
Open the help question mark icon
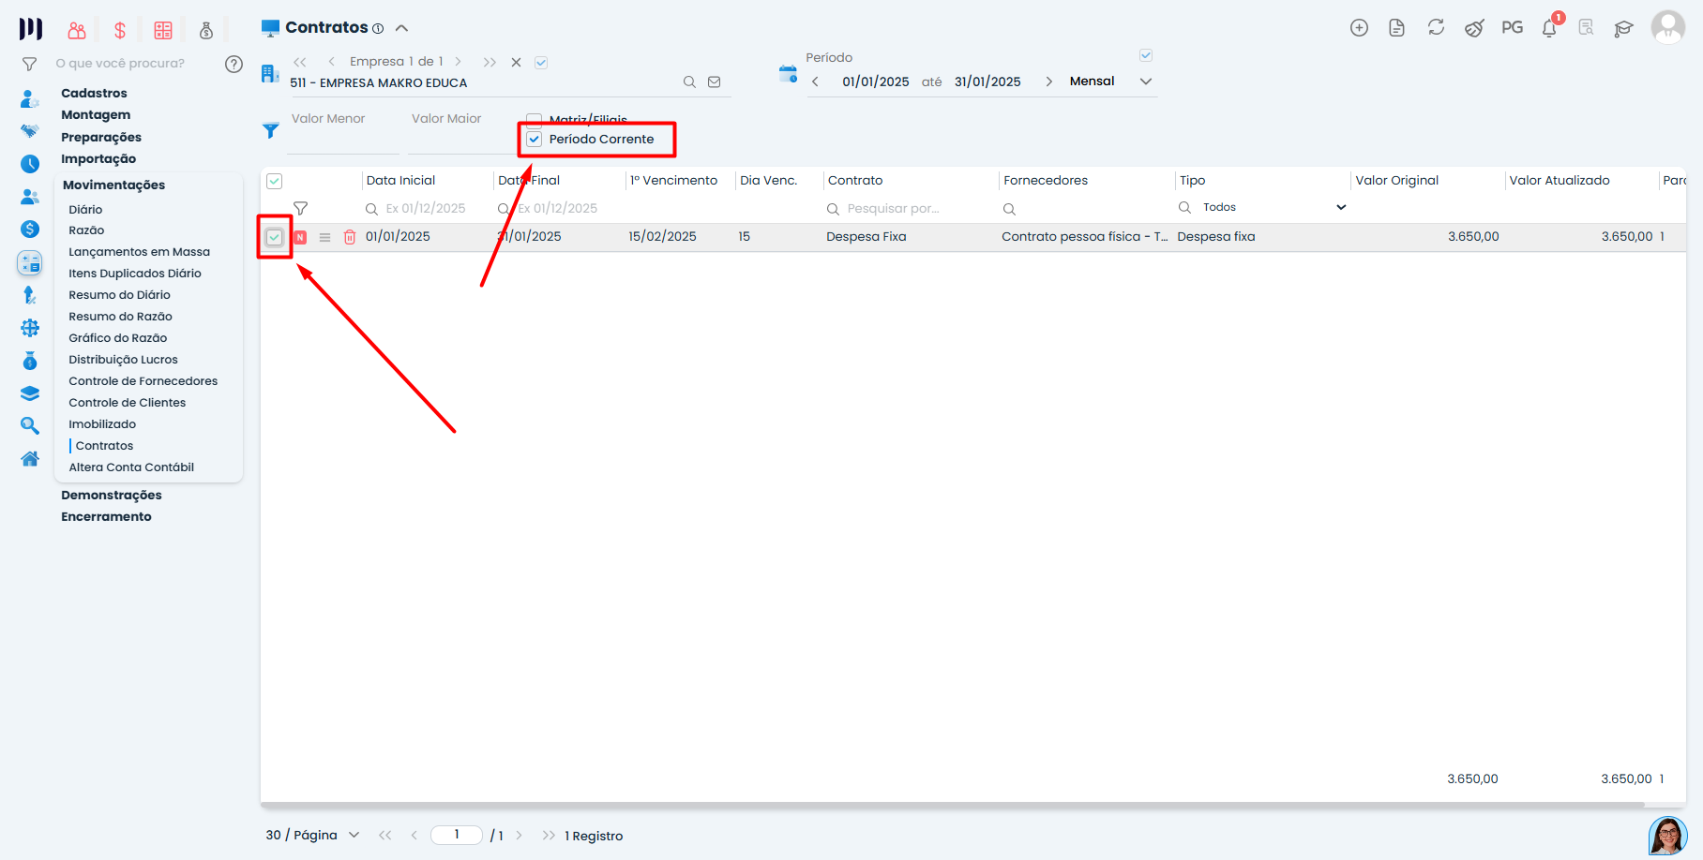point(234,64)
